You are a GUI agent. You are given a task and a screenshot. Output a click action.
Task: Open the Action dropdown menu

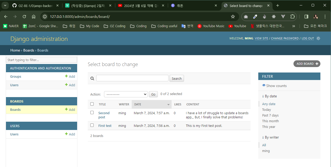pos(126,94)
